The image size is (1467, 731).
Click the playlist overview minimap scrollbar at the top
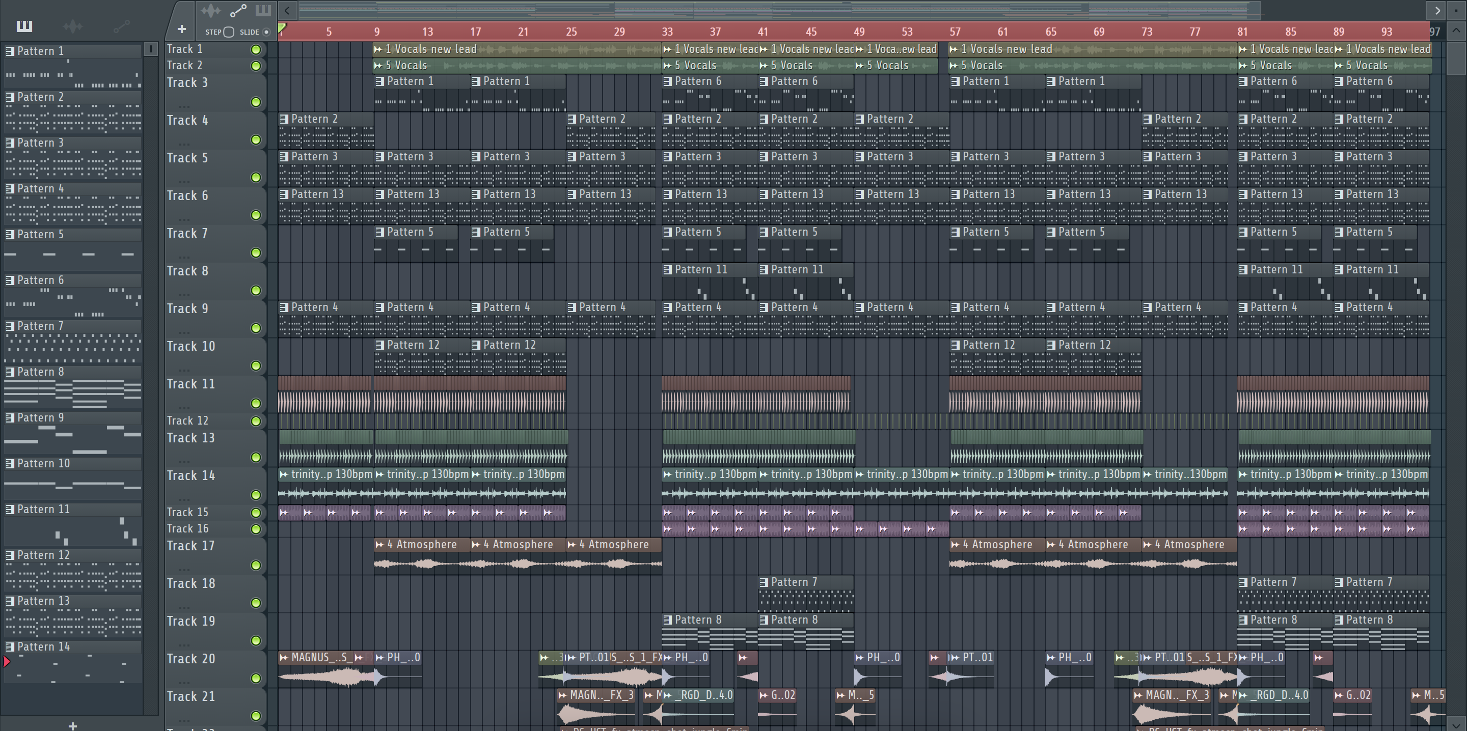(779, 10)
